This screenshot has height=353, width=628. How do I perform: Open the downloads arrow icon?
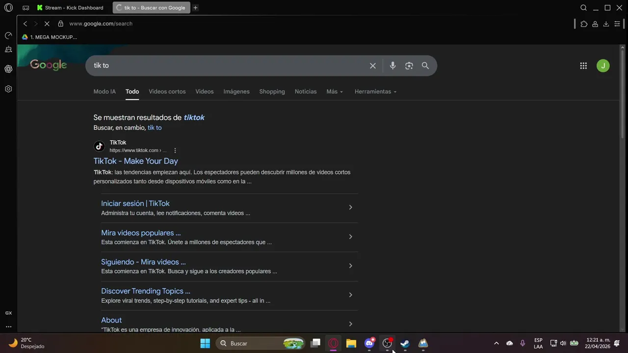pos(606,24)
